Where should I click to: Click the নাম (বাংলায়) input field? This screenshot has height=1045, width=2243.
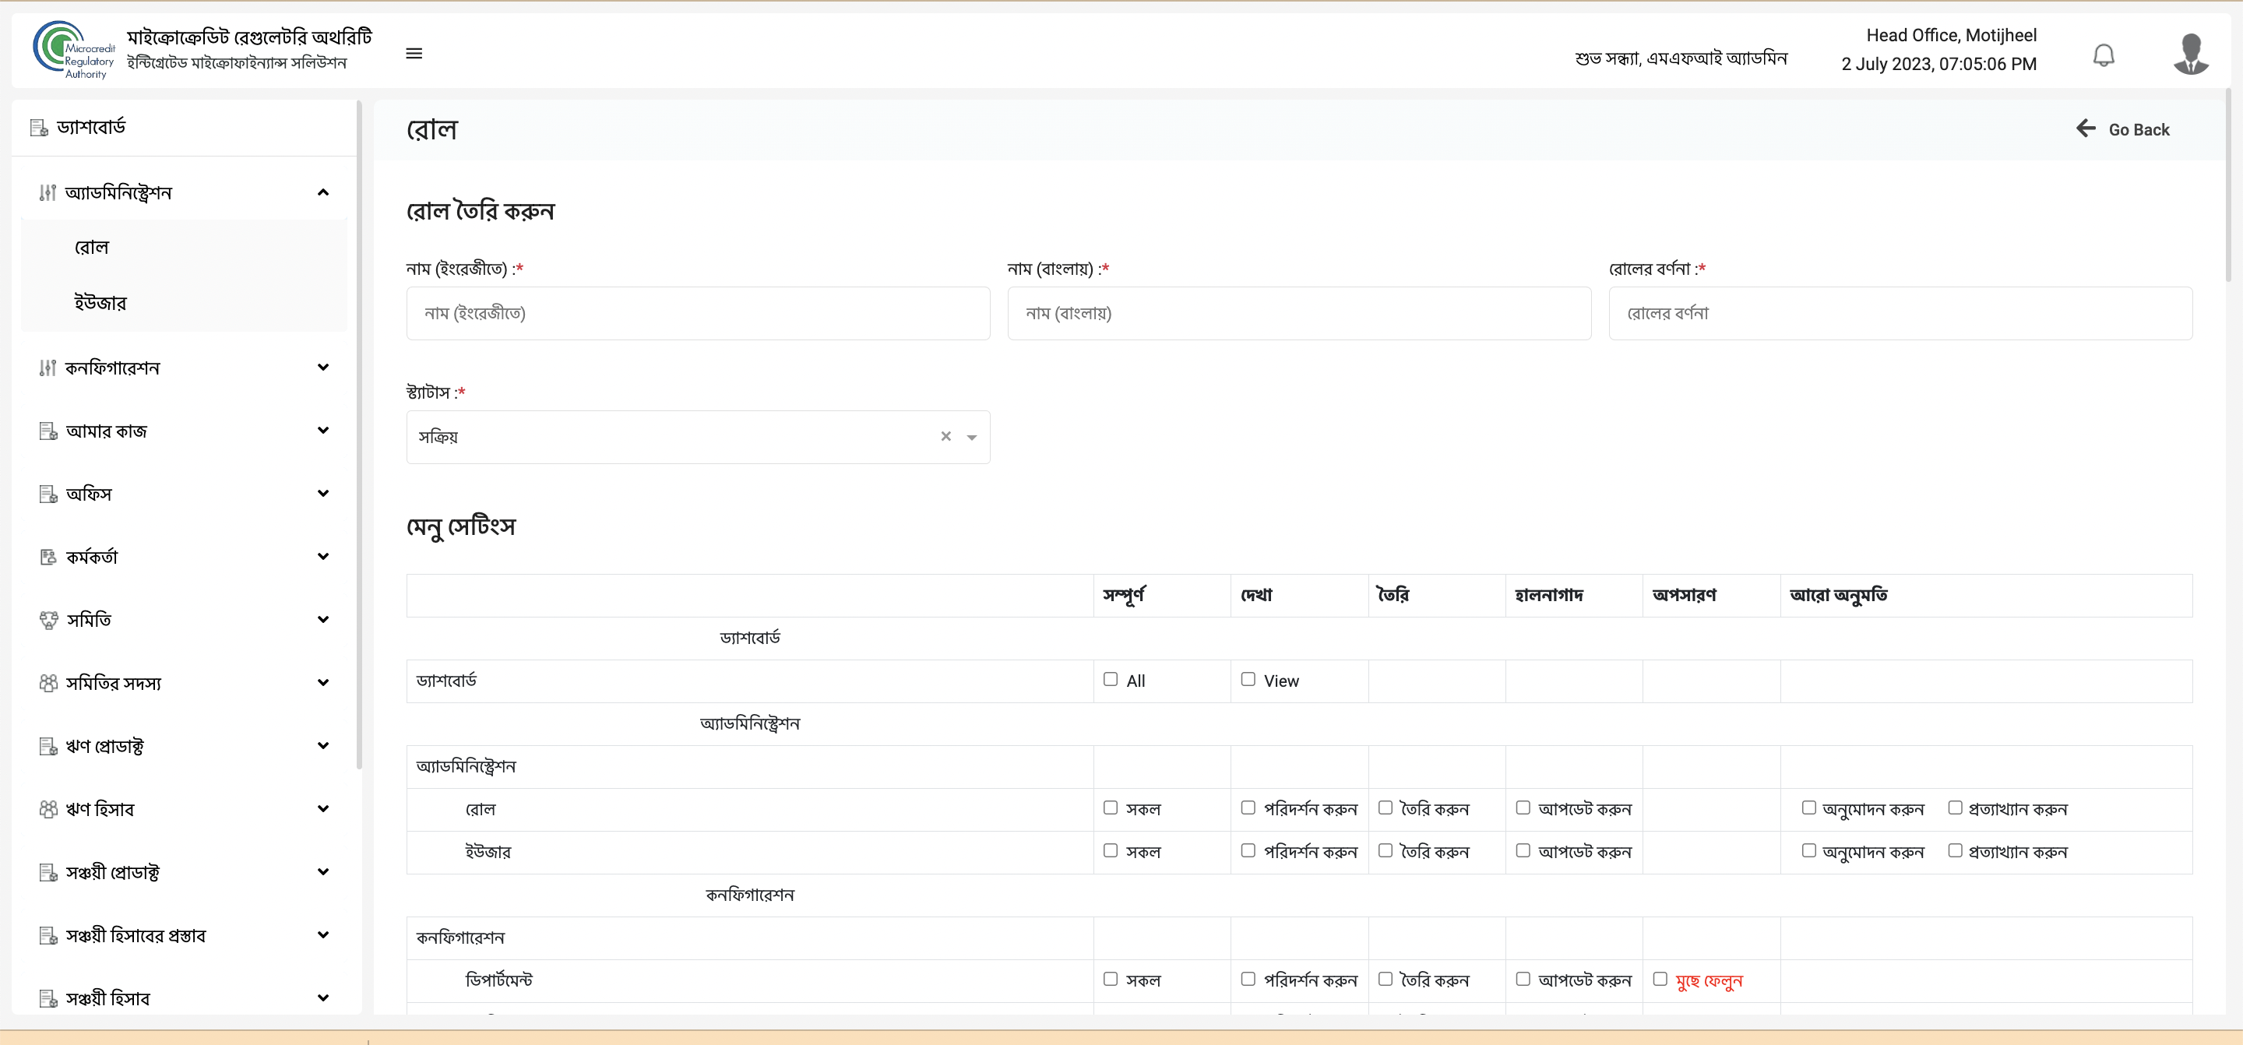(1299, 314)
